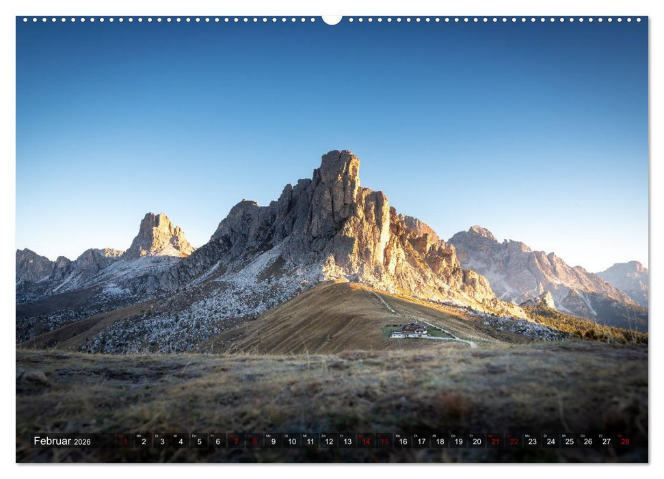Click the Fr weekday abbreviation above date 6
Screen dimensions: 664x479
tap(212, 435)
